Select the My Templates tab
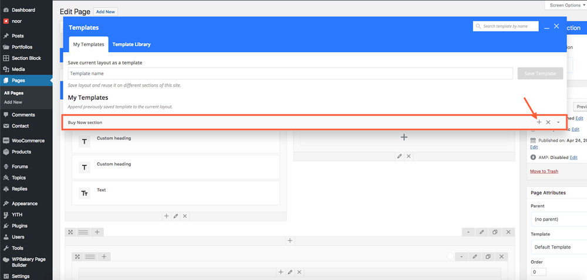Image resolution: width=587 pixels, height=280 pixels. point(89,45)
